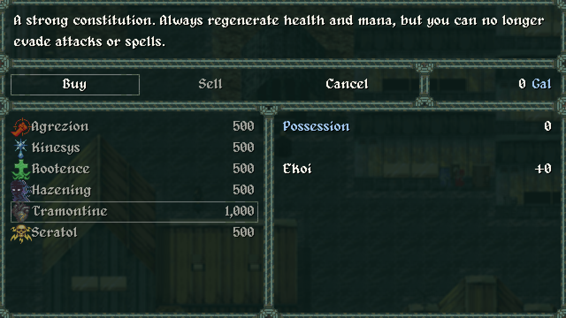The width and height of the screenshot is (566, 318).
Task: Click the blue star Kinesys icon
Action: (x=20, y=148)
